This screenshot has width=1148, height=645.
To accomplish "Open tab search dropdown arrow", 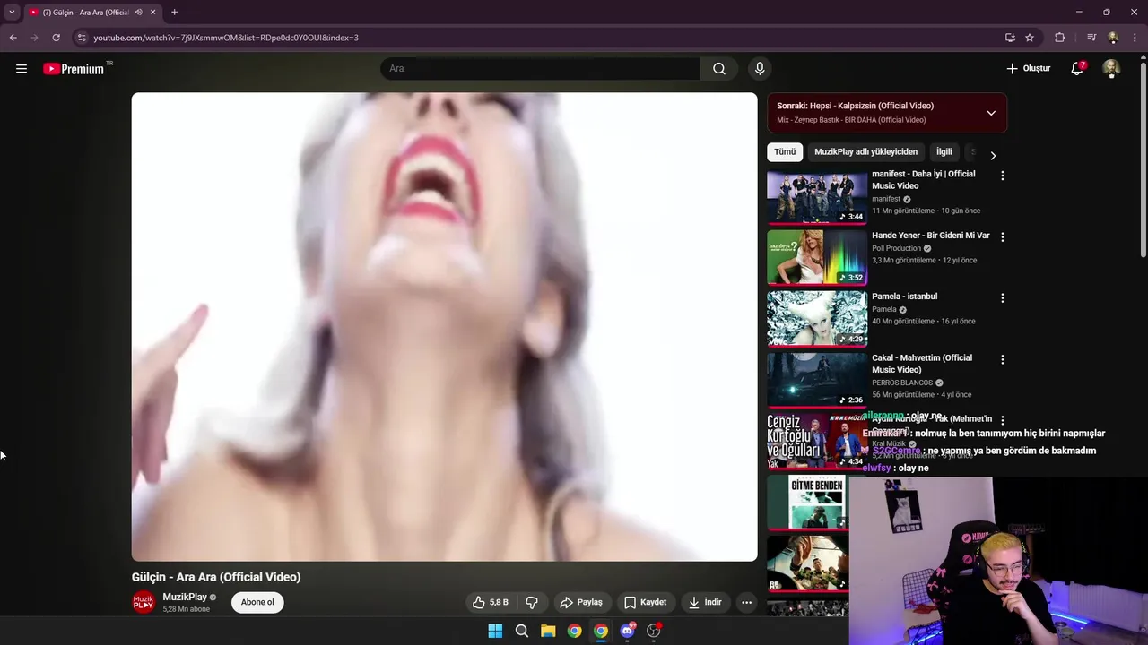I will (12, 12).
